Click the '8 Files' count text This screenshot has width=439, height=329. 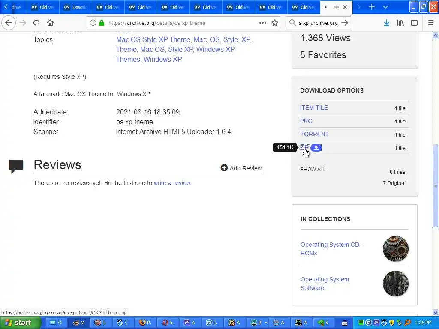click(397, 172)
